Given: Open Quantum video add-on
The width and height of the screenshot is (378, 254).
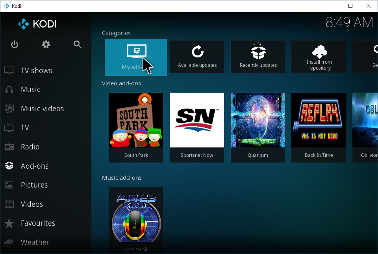Looking at the screenshot, I should 258,128.
